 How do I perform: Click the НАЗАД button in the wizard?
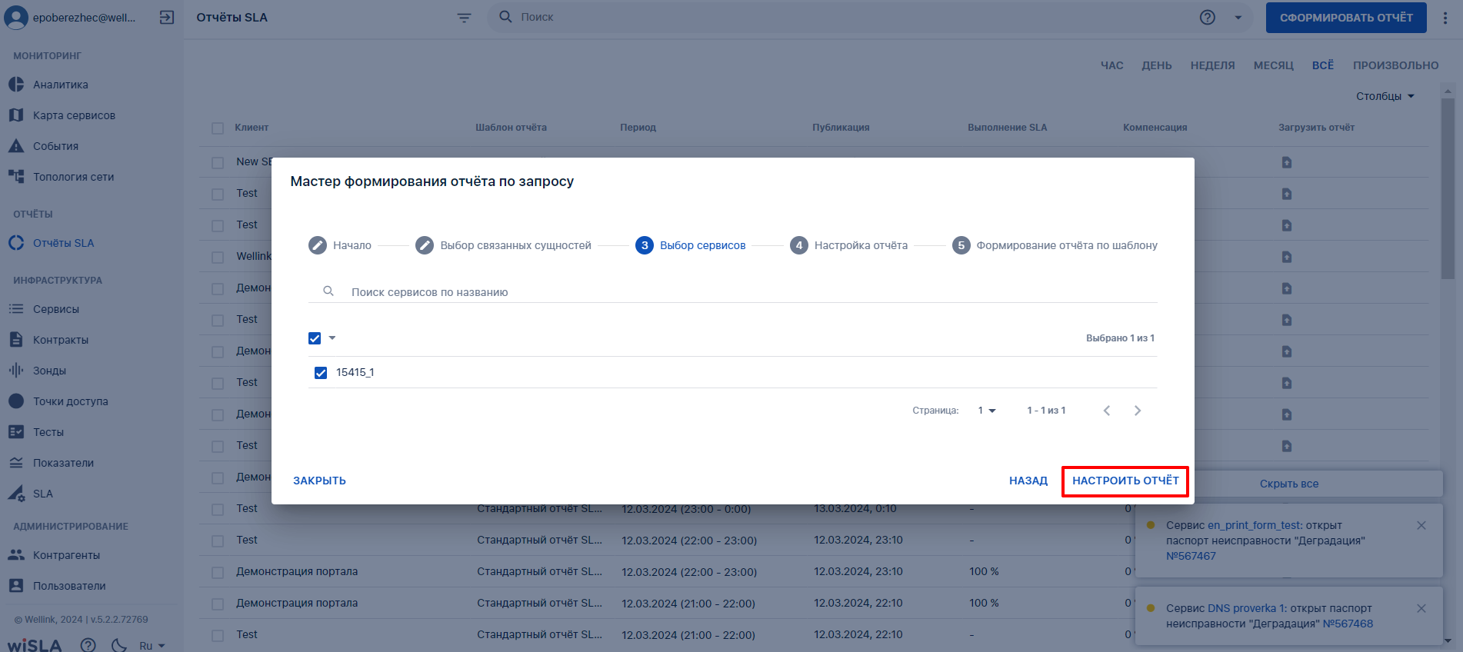point(1028,481)
